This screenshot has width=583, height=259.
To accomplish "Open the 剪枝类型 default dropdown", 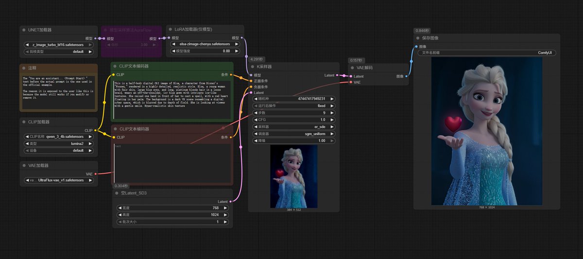I will 58,51.
